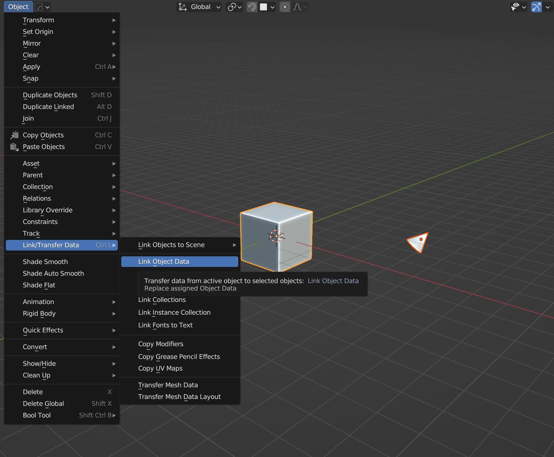Image resolution: width=554 pixels, height=457 pixels.
Task: Choose Duplicate Linked
Action: [62, 107]
